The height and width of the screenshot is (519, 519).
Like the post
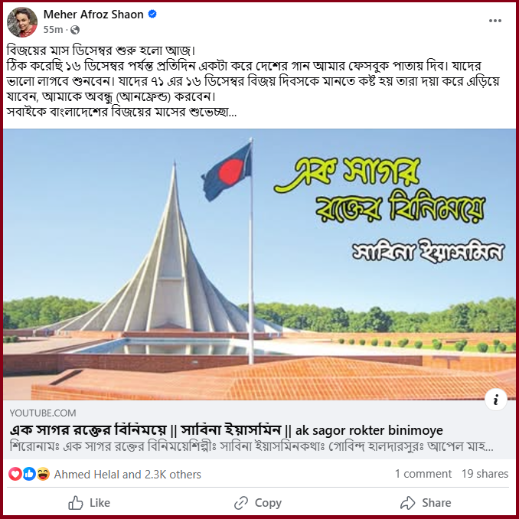pyautogui.click(x=89, y=503)
